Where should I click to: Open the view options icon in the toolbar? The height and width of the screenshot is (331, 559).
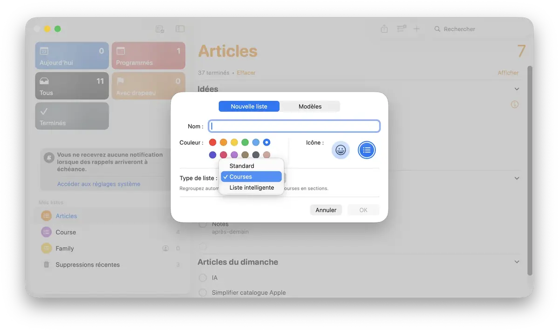pyautogui.click(x=401, y=29)
